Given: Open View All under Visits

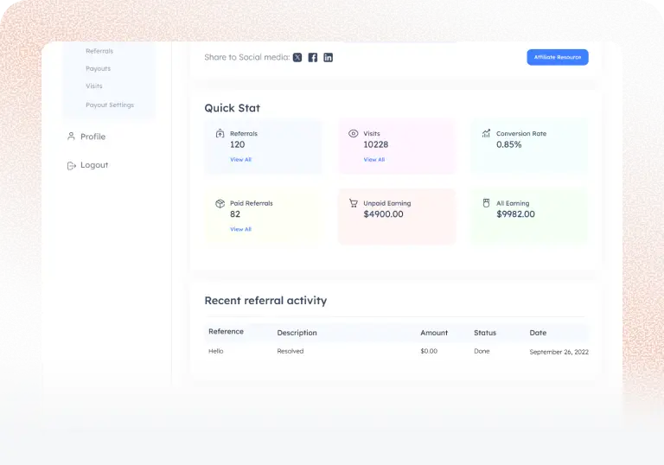Looking at the screenshot, I should (373, 160).
